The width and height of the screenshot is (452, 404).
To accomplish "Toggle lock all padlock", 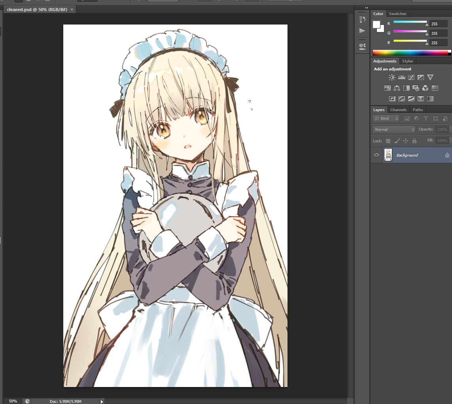I will point(414,141).
